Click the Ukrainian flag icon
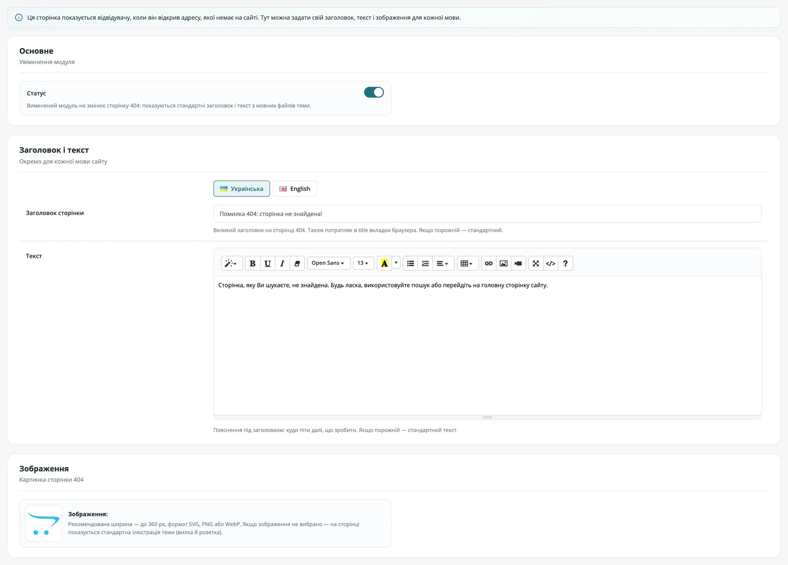This screenshot has height=565, width=788. tap(224, 189)
